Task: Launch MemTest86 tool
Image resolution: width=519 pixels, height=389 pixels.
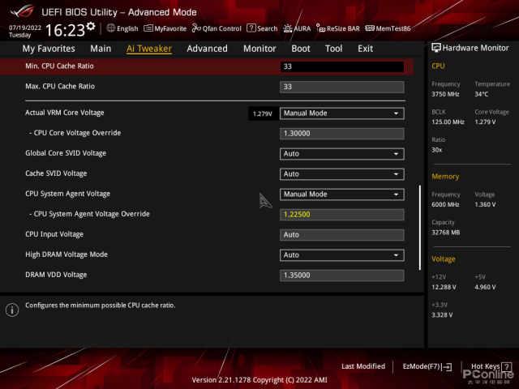Action: [388, 28]
